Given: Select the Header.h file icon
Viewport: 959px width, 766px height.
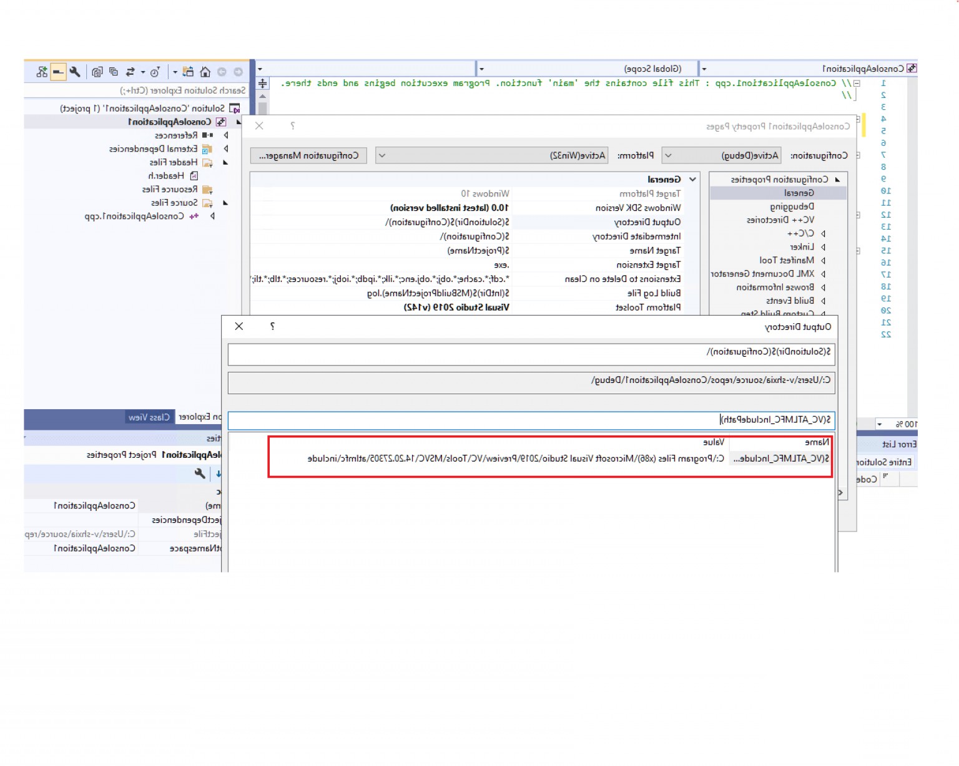Looking at the screenshot, I should pyautogui.click(x=194, y=176).
